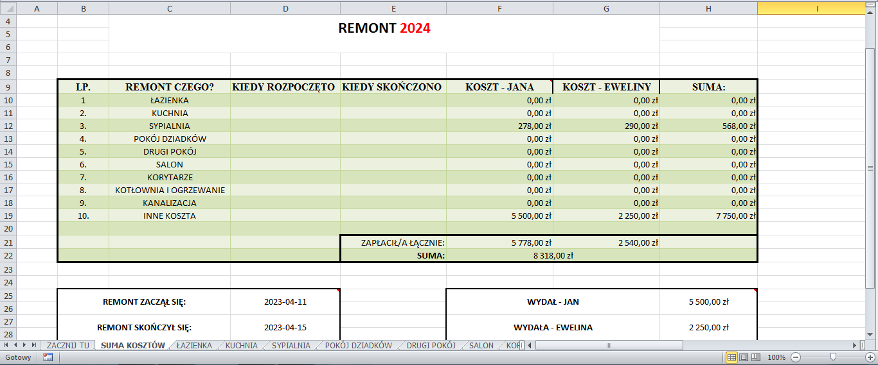Click the vertical scrollbar down arrow
Screen dimensions: 878x365
[870, 334]
